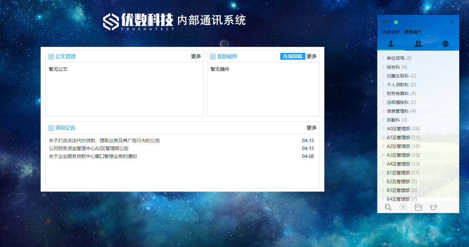The image size is (469, 247).
Task: Expand the A0区管理部 group
Action: [x=398, y=128]
